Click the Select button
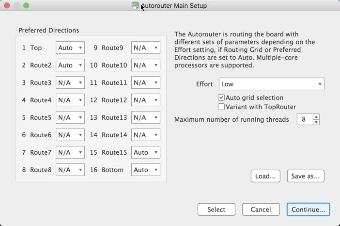 click(x=216, y=210)
